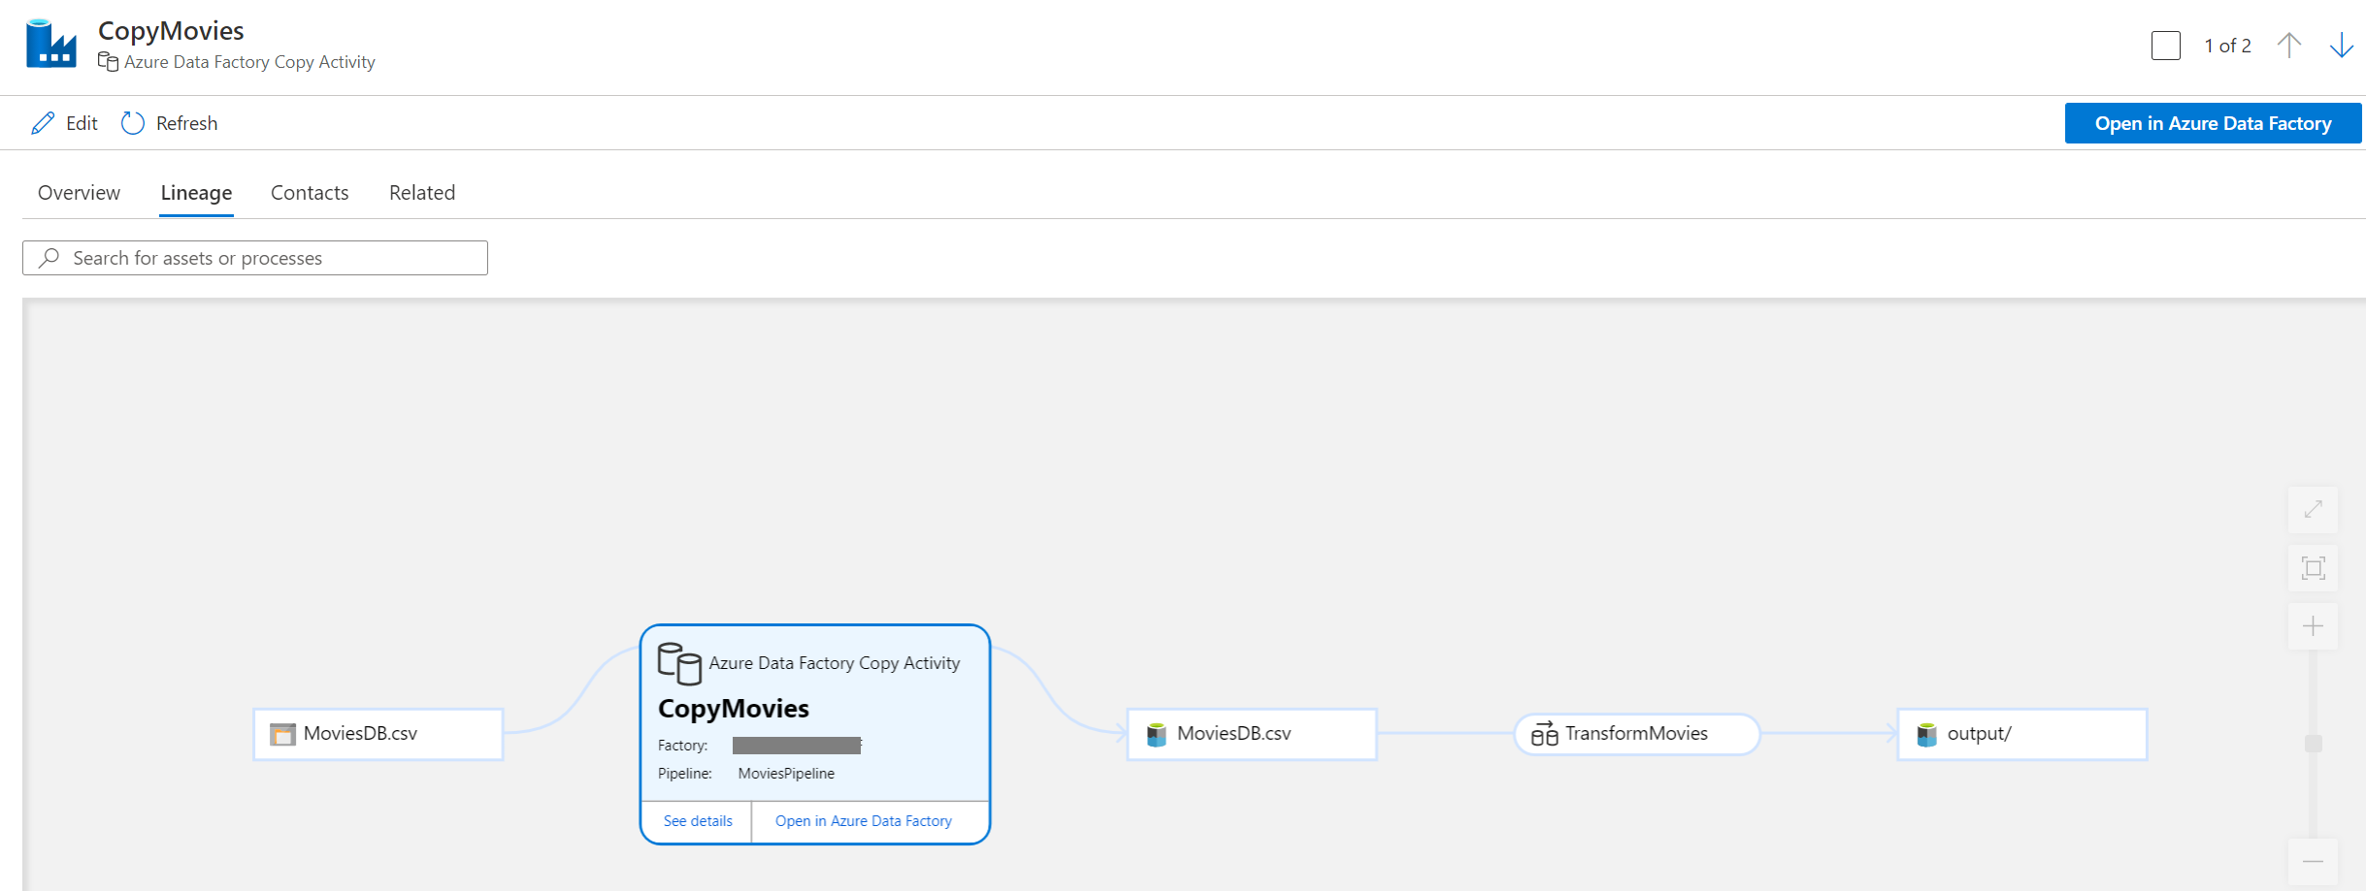The height and width of the screenshot is (891, 2366).
Task: Go to previous asset with up arrow
Action: [x=2289, y=46]
